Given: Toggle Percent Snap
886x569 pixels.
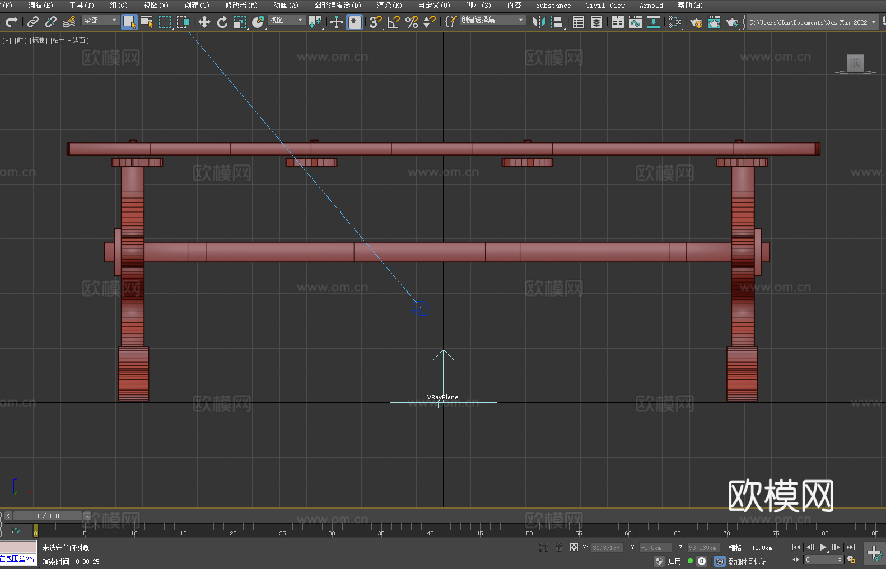Looking at the screenshot, I should point(412,22).
